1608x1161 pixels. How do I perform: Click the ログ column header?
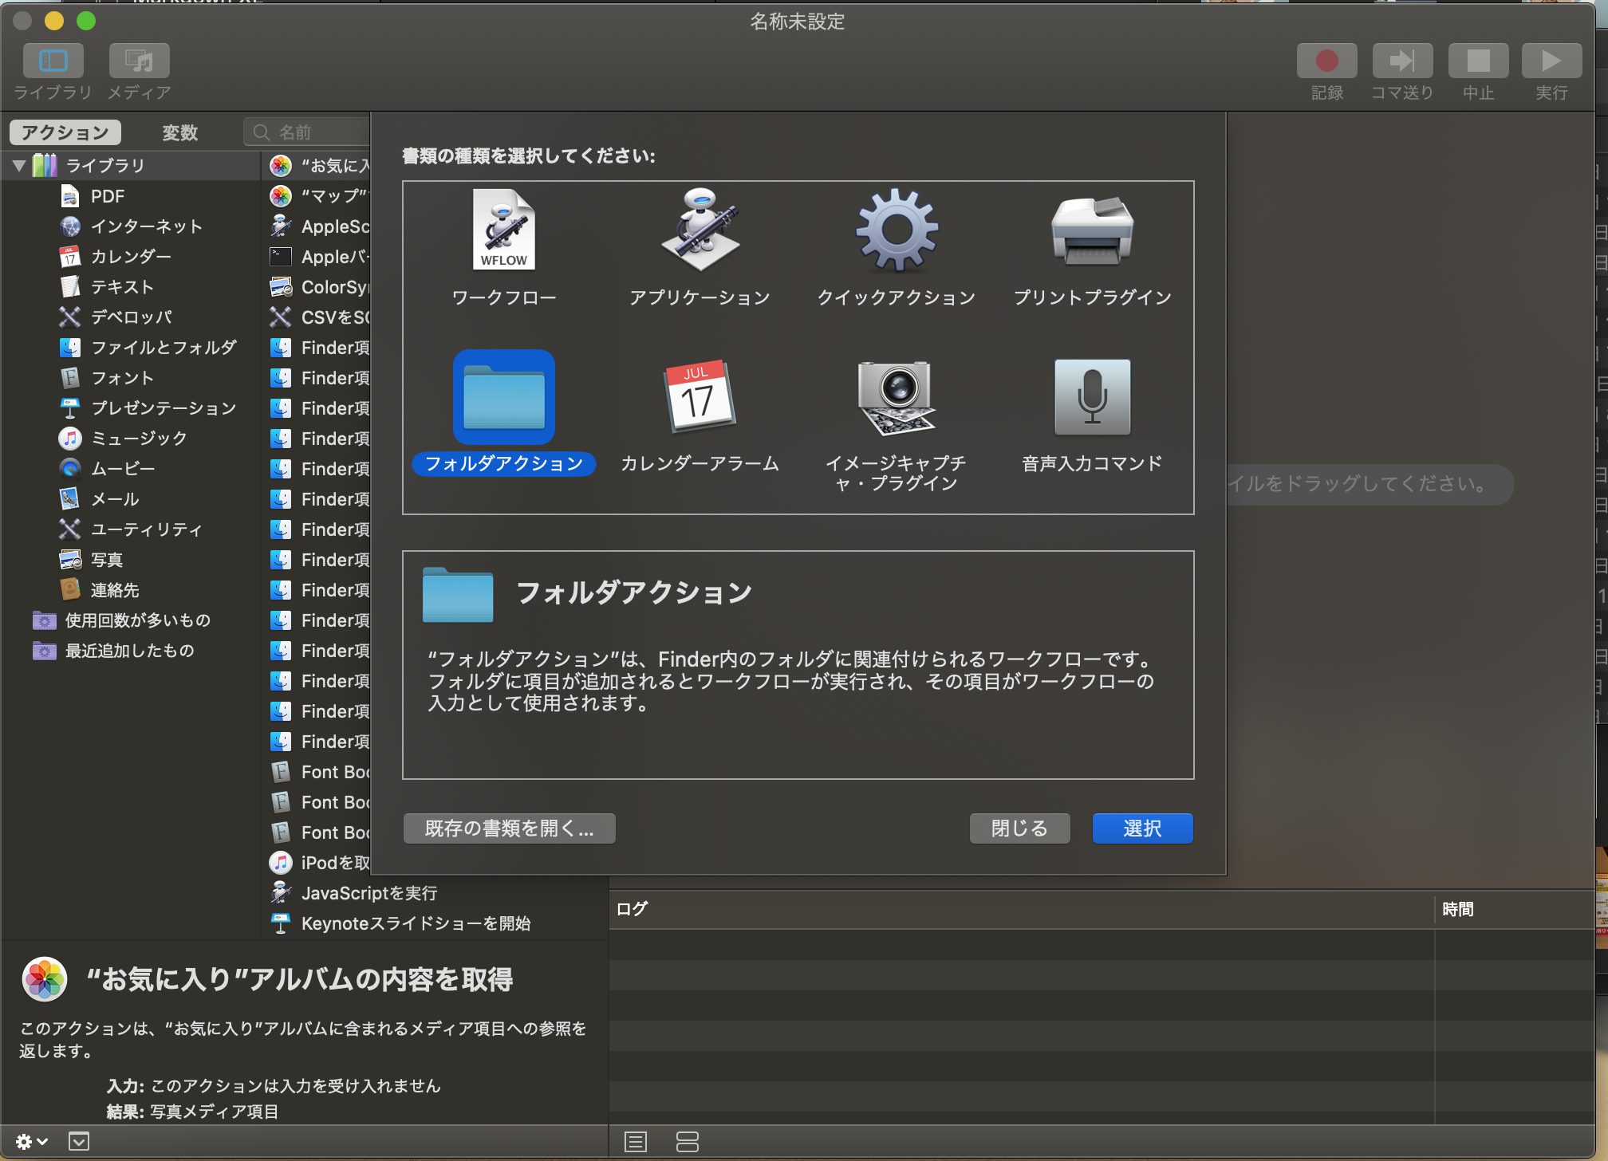[x=1022, y=909]
